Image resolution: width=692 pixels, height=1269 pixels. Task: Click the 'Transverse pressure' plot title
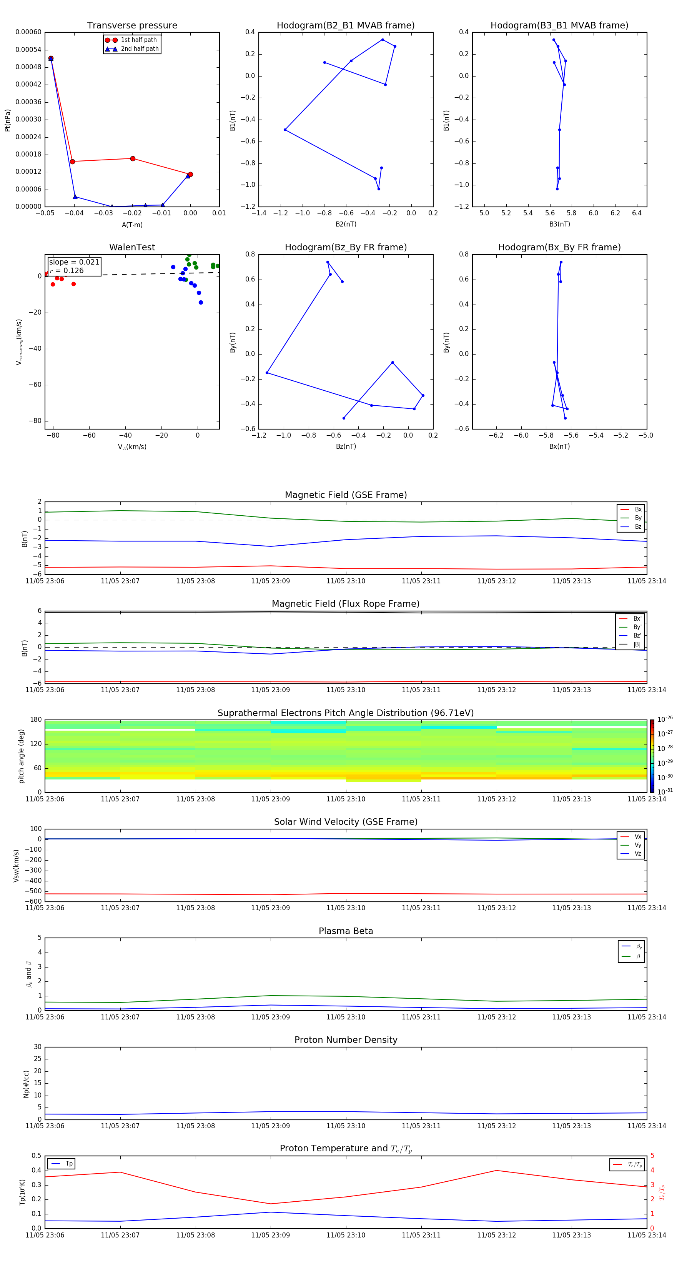132,25
